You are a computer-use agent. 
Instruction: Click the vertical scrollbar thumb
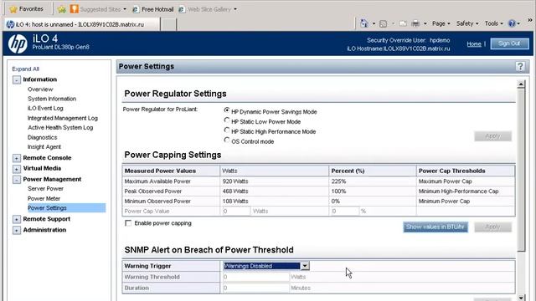pos(521,170)
